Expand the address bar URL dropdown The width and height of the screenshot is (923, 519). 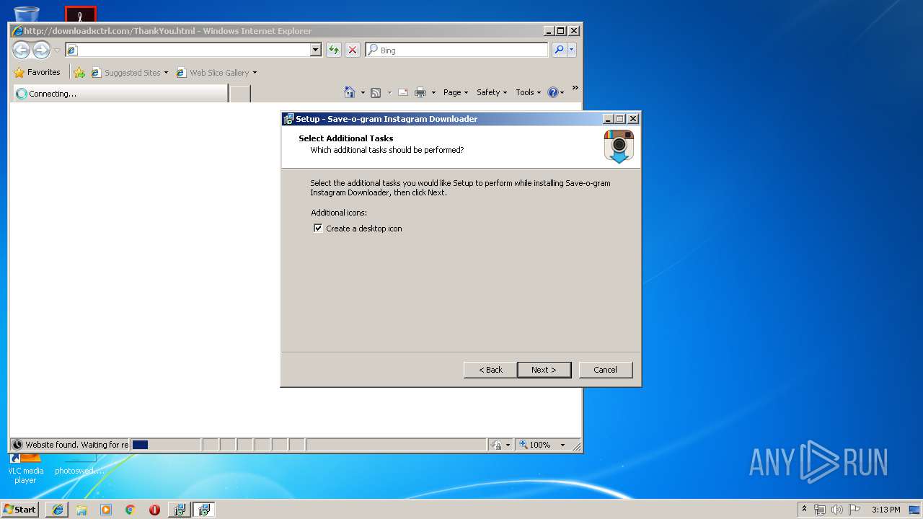click(315, 50)
